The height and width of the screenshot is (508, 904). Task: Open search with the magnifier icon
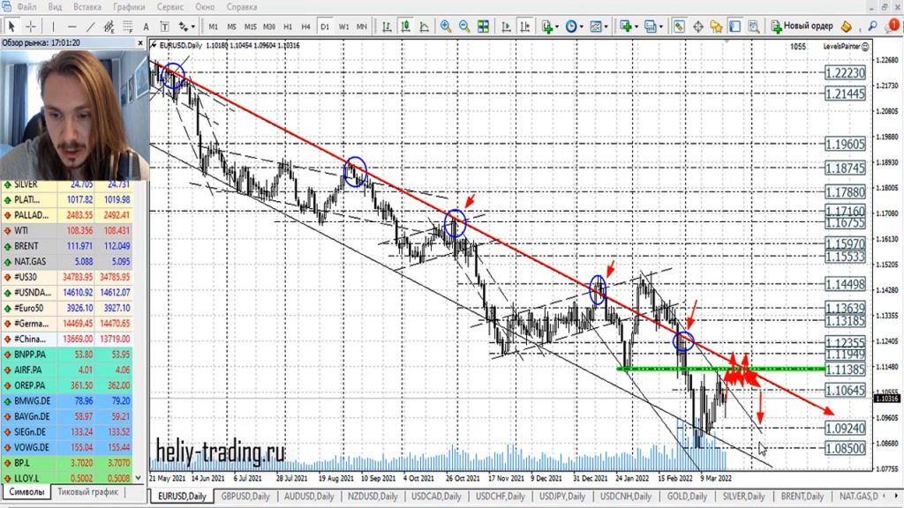tap(873, 26)
